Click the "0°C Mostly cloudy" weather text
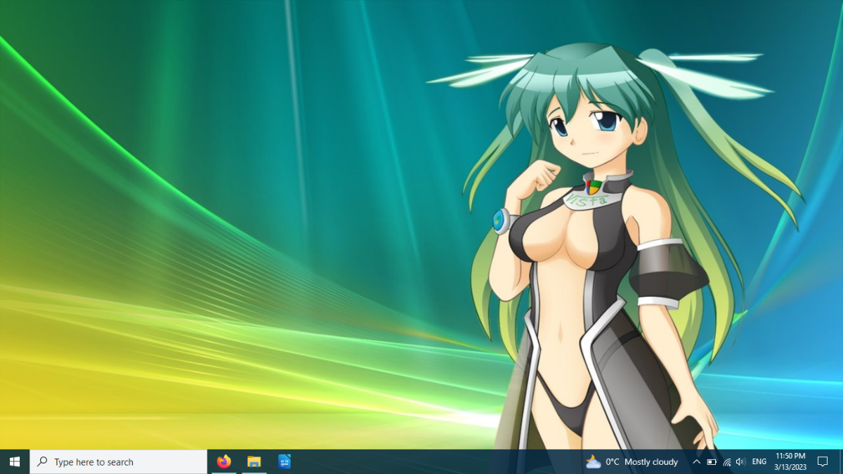Viewport: 843px width, 474px height. [x=642, y=462]
